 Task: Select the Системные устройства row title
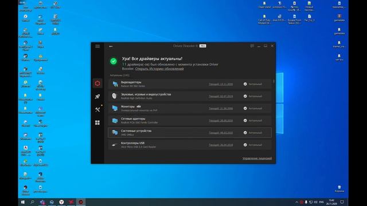click(136, 131)
